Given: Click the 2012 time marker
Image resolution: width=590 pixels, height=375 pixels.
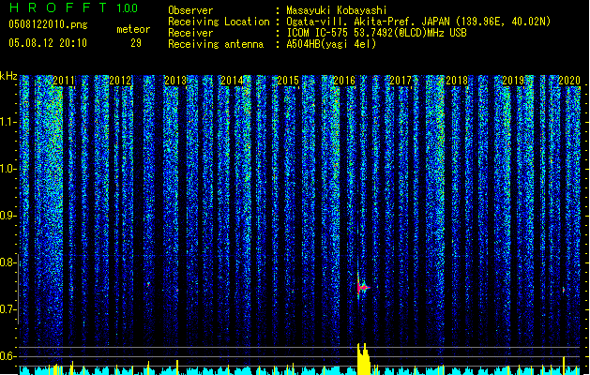Looking at the screenshot, I should [120, 81].
